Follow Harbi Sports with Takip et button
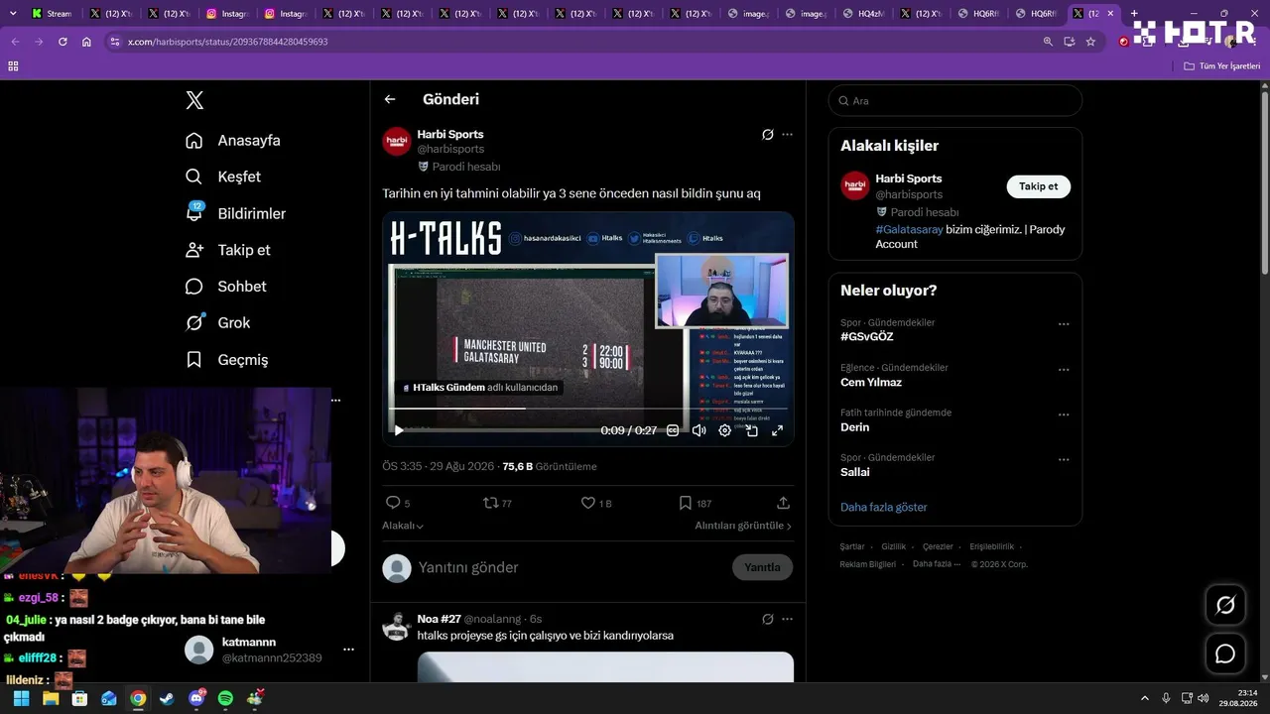 click(x=1038, y=186)
